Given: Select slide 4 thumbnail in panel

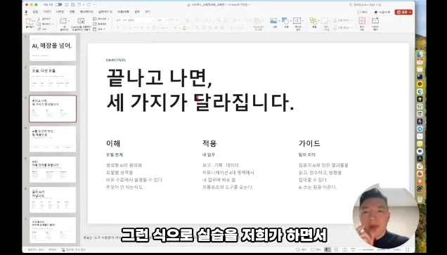Looking at the screenshot, I should 53,139.
